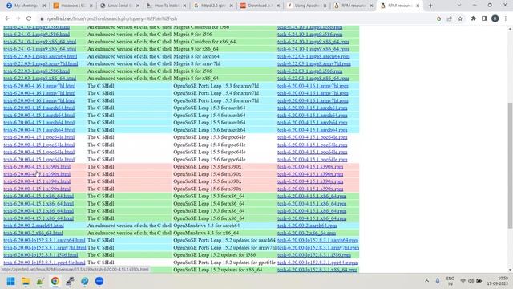Reload the rpmfind search page

[x=29, y=18]
